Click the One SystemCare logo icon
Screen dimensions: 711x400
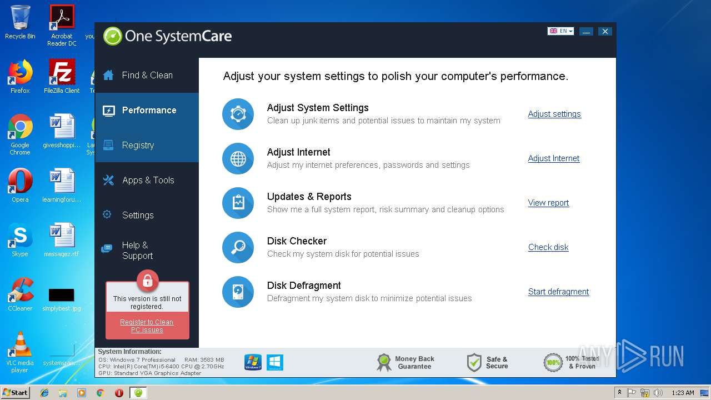112,36
